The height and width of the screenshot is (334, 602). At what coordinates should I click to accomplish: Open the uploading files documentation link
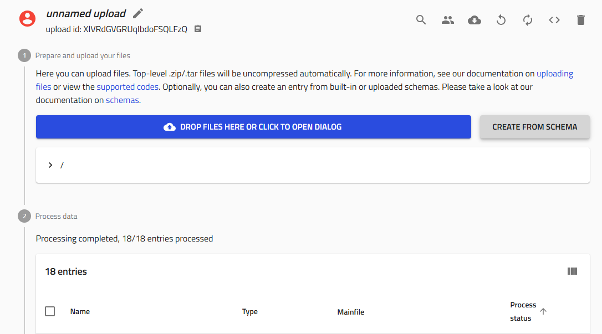click(555, 73)
